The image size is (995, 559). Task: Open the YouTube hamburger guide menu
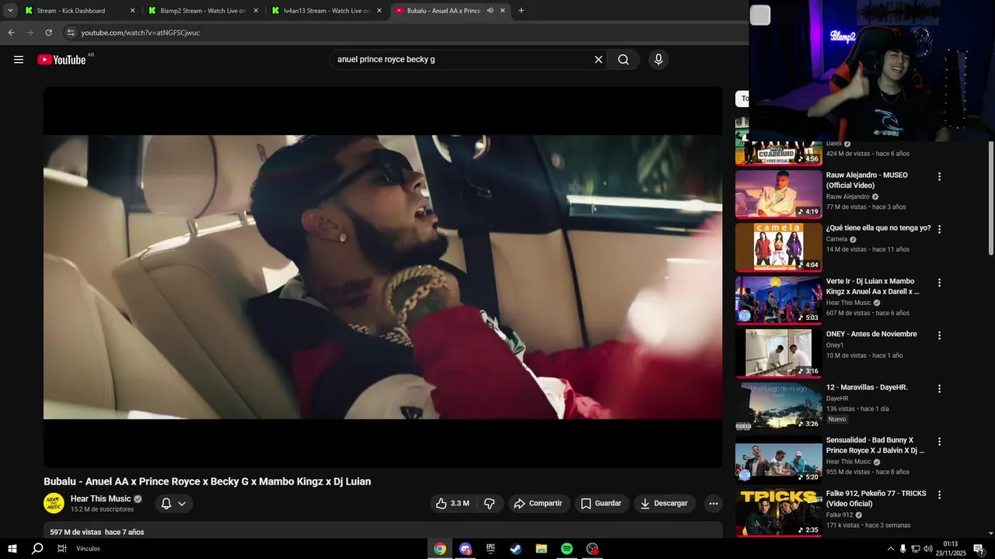[19, 60]
